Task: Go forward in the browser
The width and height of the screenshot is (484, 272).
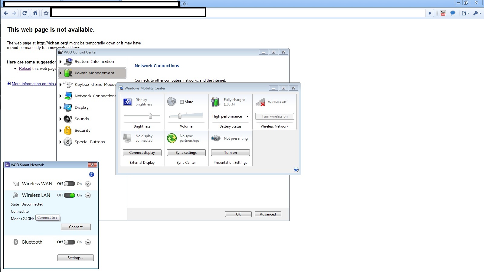Action: click(x=14, y=13)
